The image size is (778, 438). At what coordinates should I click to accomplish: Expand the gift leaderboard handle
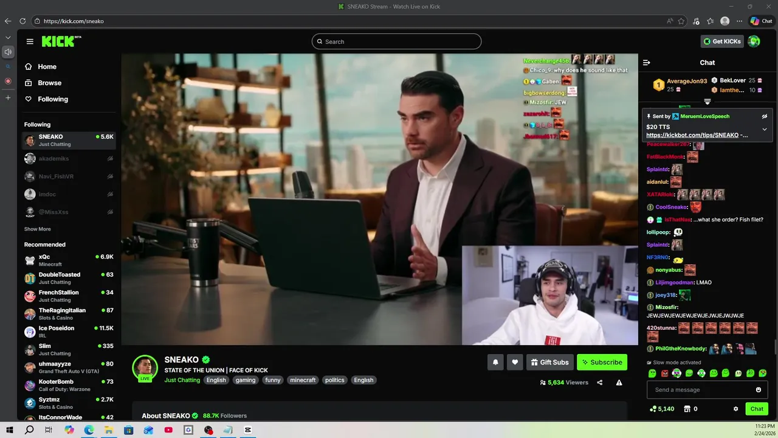tap(707, 102)
